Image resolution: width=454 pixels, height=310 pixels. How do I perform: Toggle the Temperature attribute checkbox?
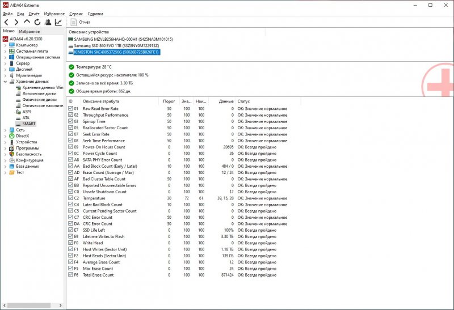coord(70,198)
